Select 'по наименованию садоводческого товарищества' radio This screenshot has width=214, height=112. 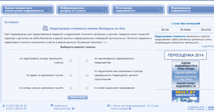87,61
